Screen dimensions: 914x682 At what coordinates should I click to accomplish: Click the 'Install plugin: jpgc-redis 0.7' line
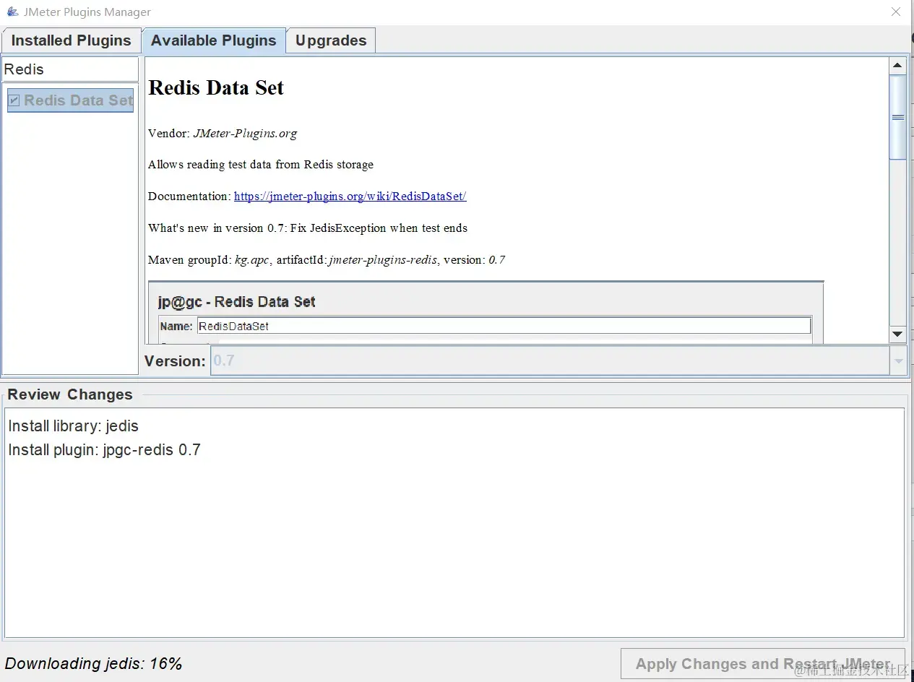[104, 450]
